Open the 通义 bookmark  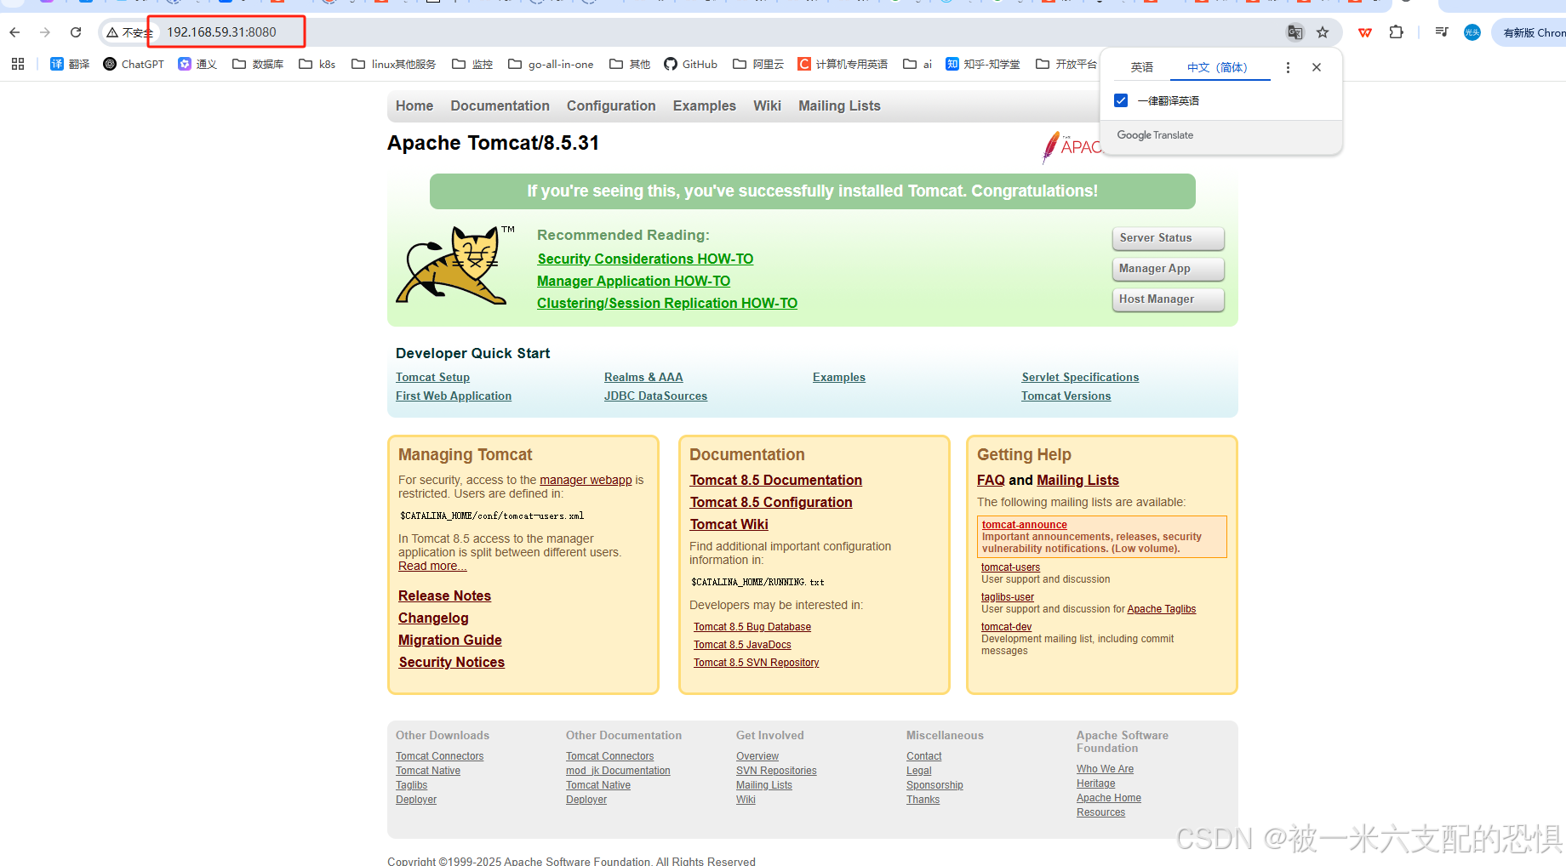(197, 64)
